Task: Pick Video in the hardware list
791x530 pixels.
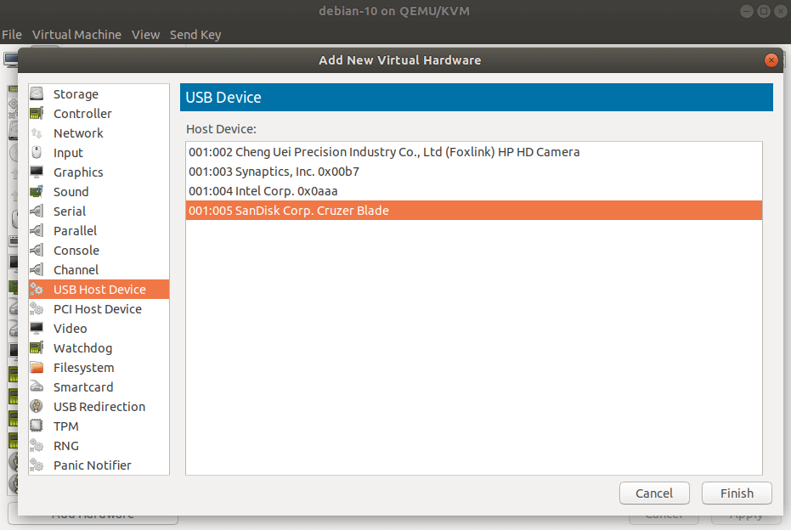Action: [99, 329]
